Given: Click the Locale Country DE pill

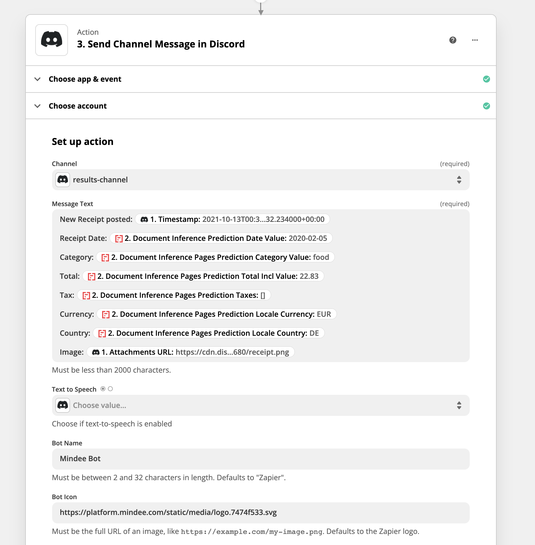Looking at the screenshot, I should point(209,333).
